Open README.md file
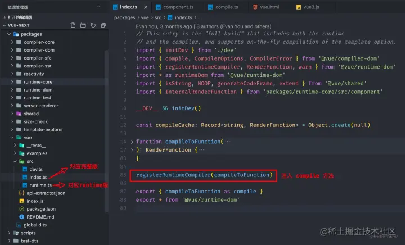Screen dimensions: 405x245 (x=40, y=217)
